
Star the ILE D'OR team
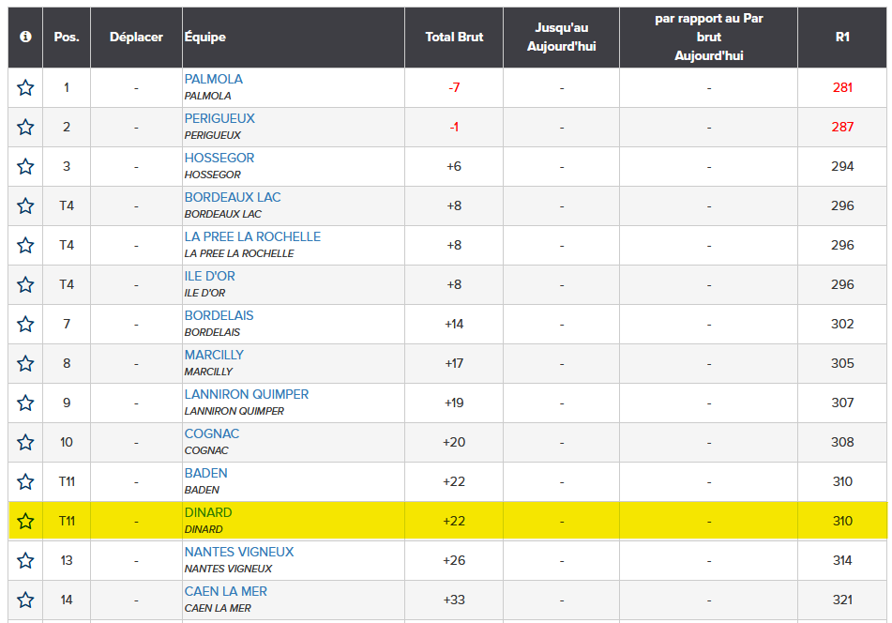25,284
